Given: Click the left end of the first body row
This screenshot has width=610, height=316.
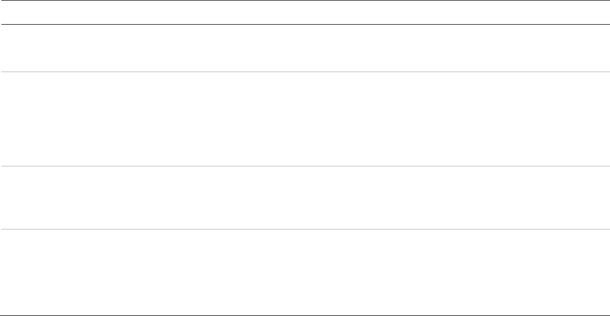Looking at the screenshot, I should tap(8, 48).
